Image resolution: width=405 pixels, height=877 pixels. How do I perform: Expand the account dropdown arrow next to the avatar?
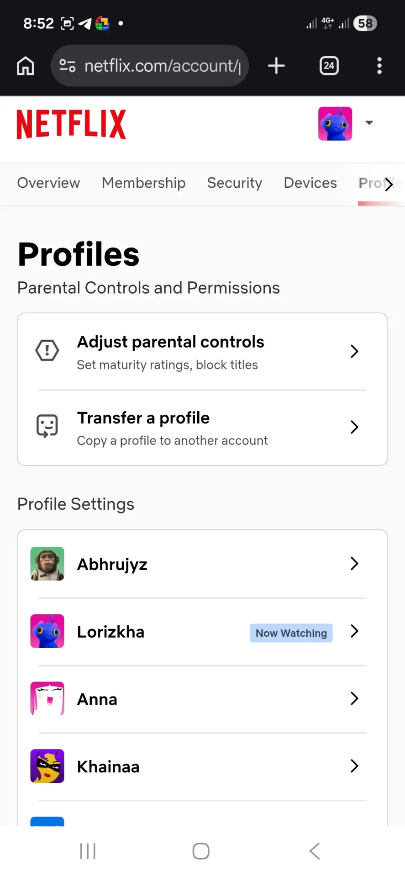pos(369,122)
